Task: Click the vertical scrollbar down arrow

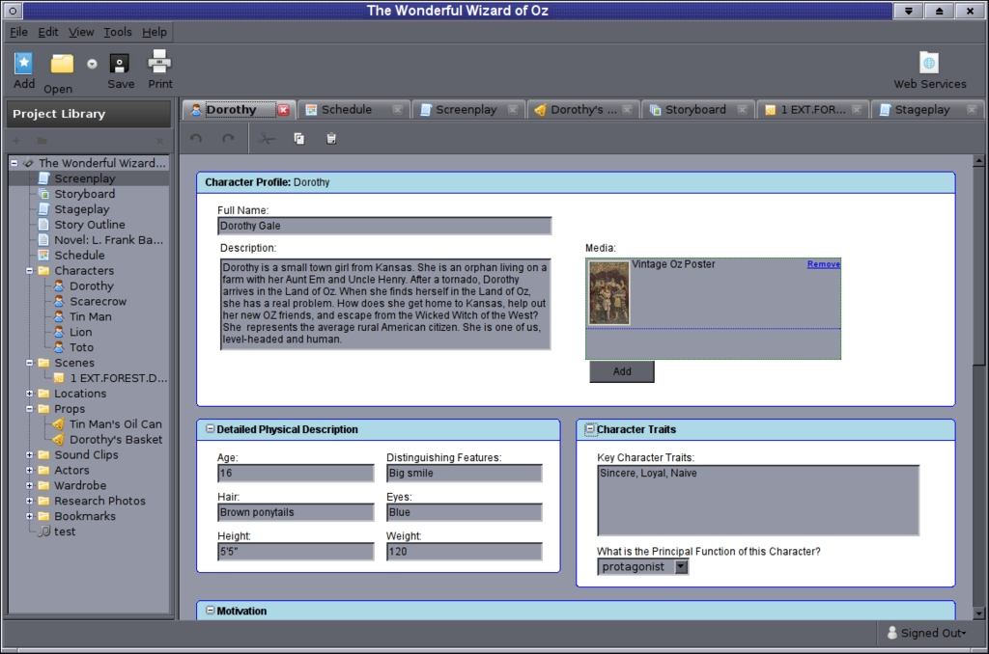Action: tap(978, 613)
